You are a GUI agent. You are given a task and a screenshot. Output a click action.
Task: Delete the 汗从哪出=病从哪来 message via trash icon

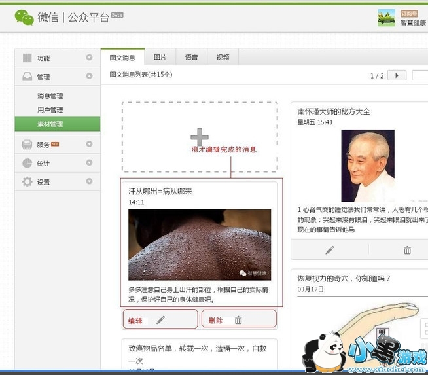click(x=238, y=320)
